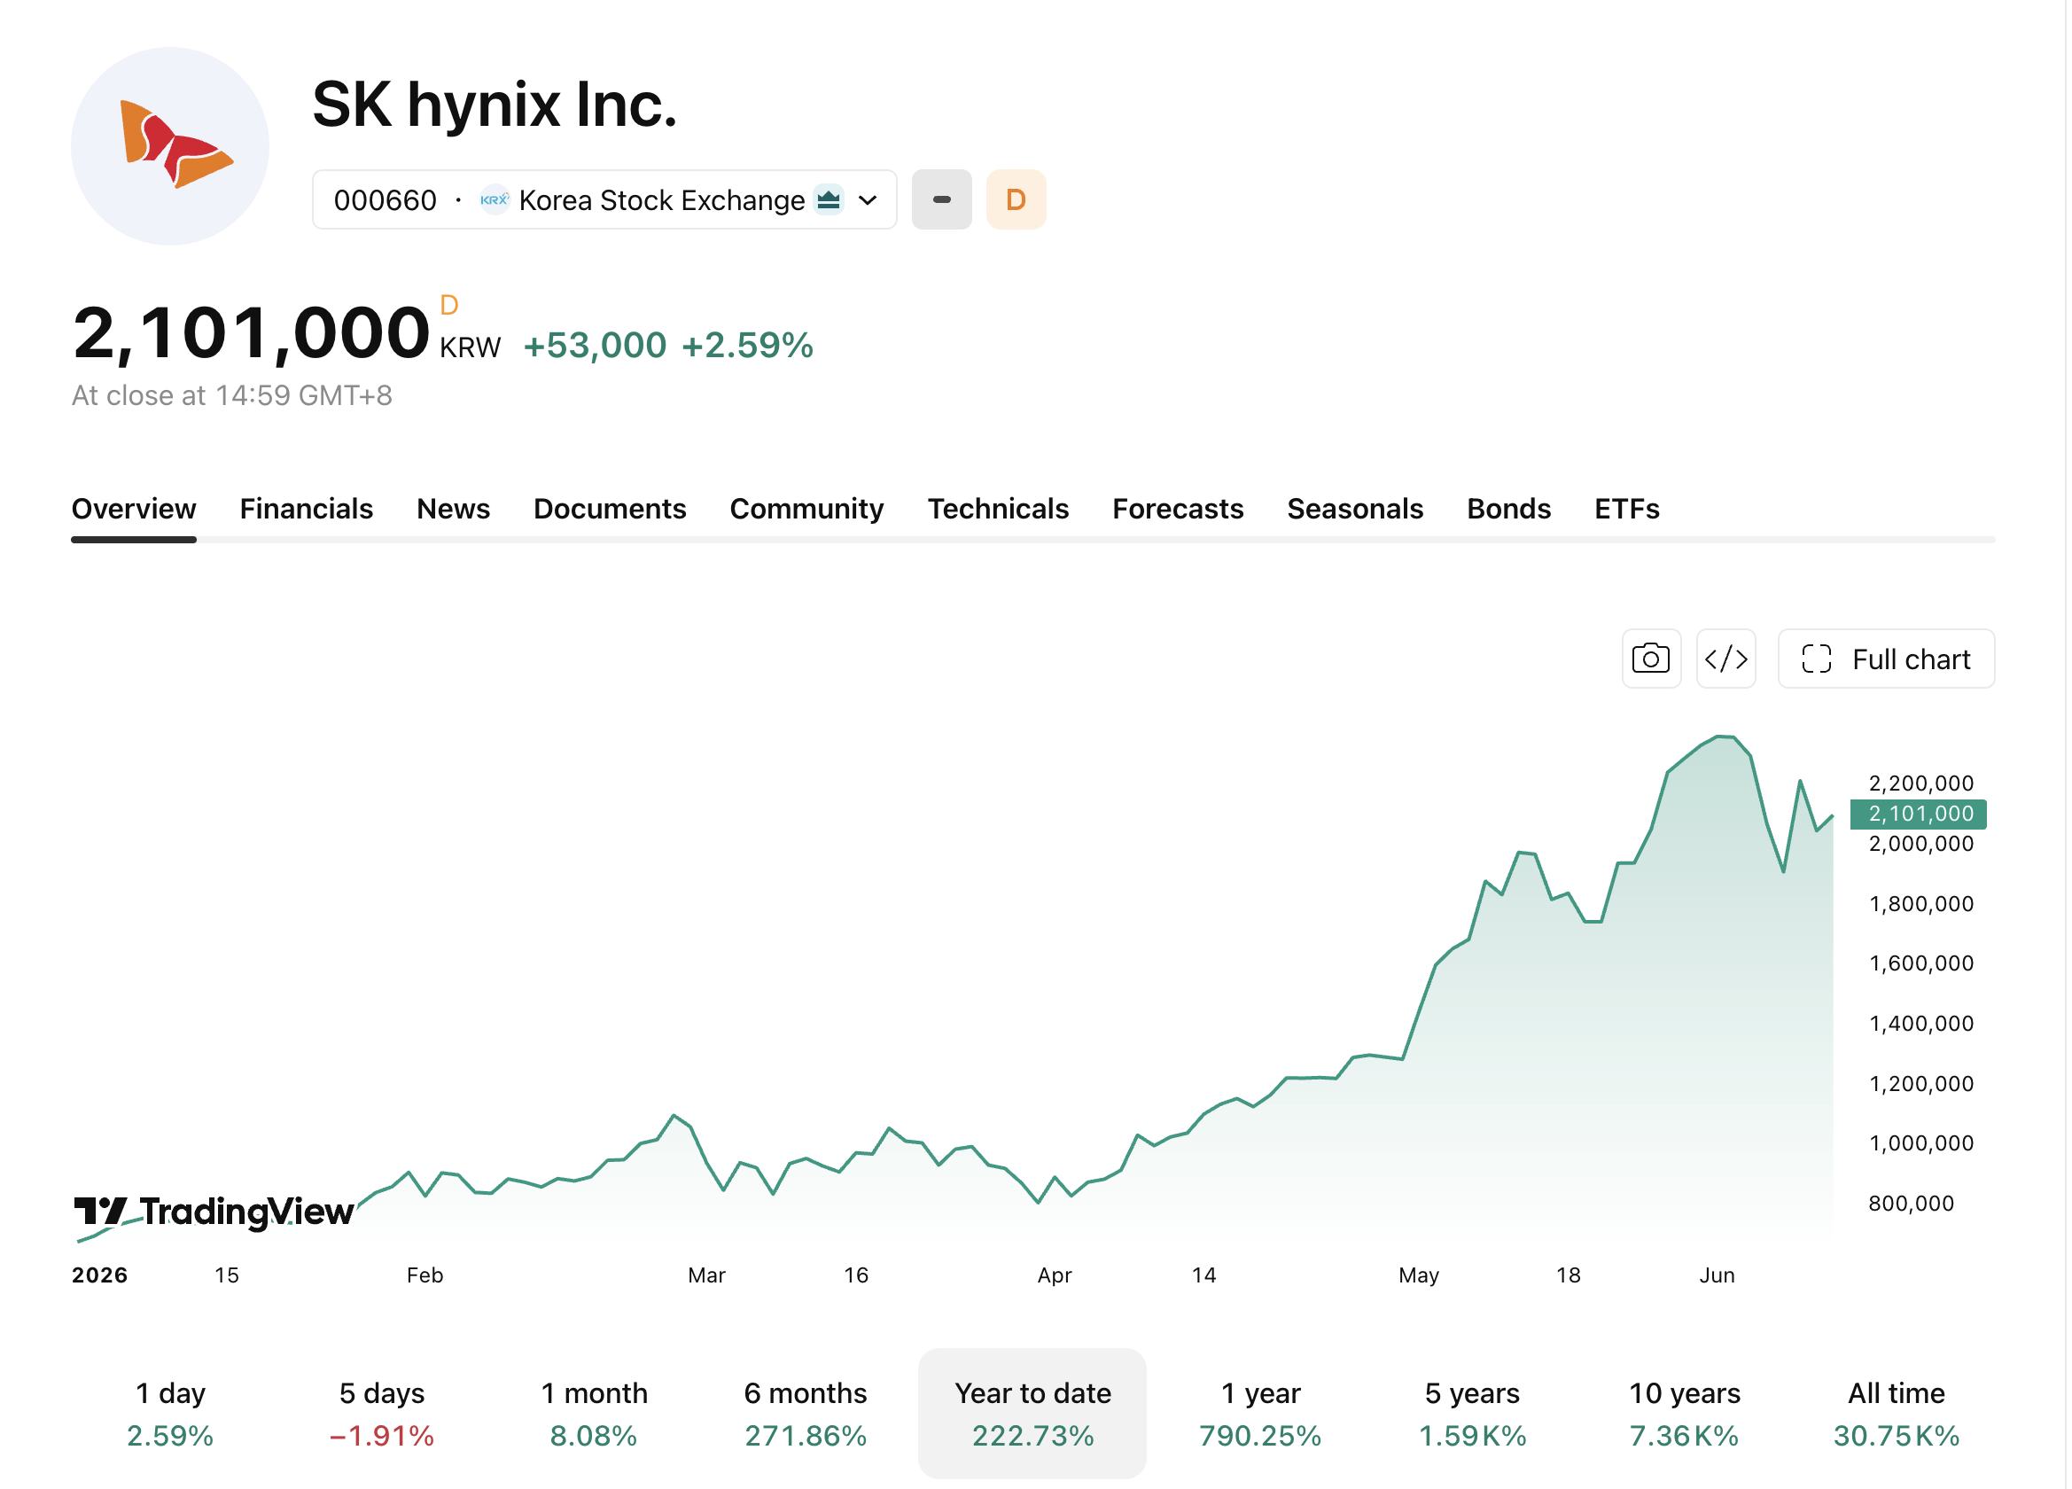This screenshot has height=1489, width=2072.
Task: Open the News tab
Action: [453, 508]
